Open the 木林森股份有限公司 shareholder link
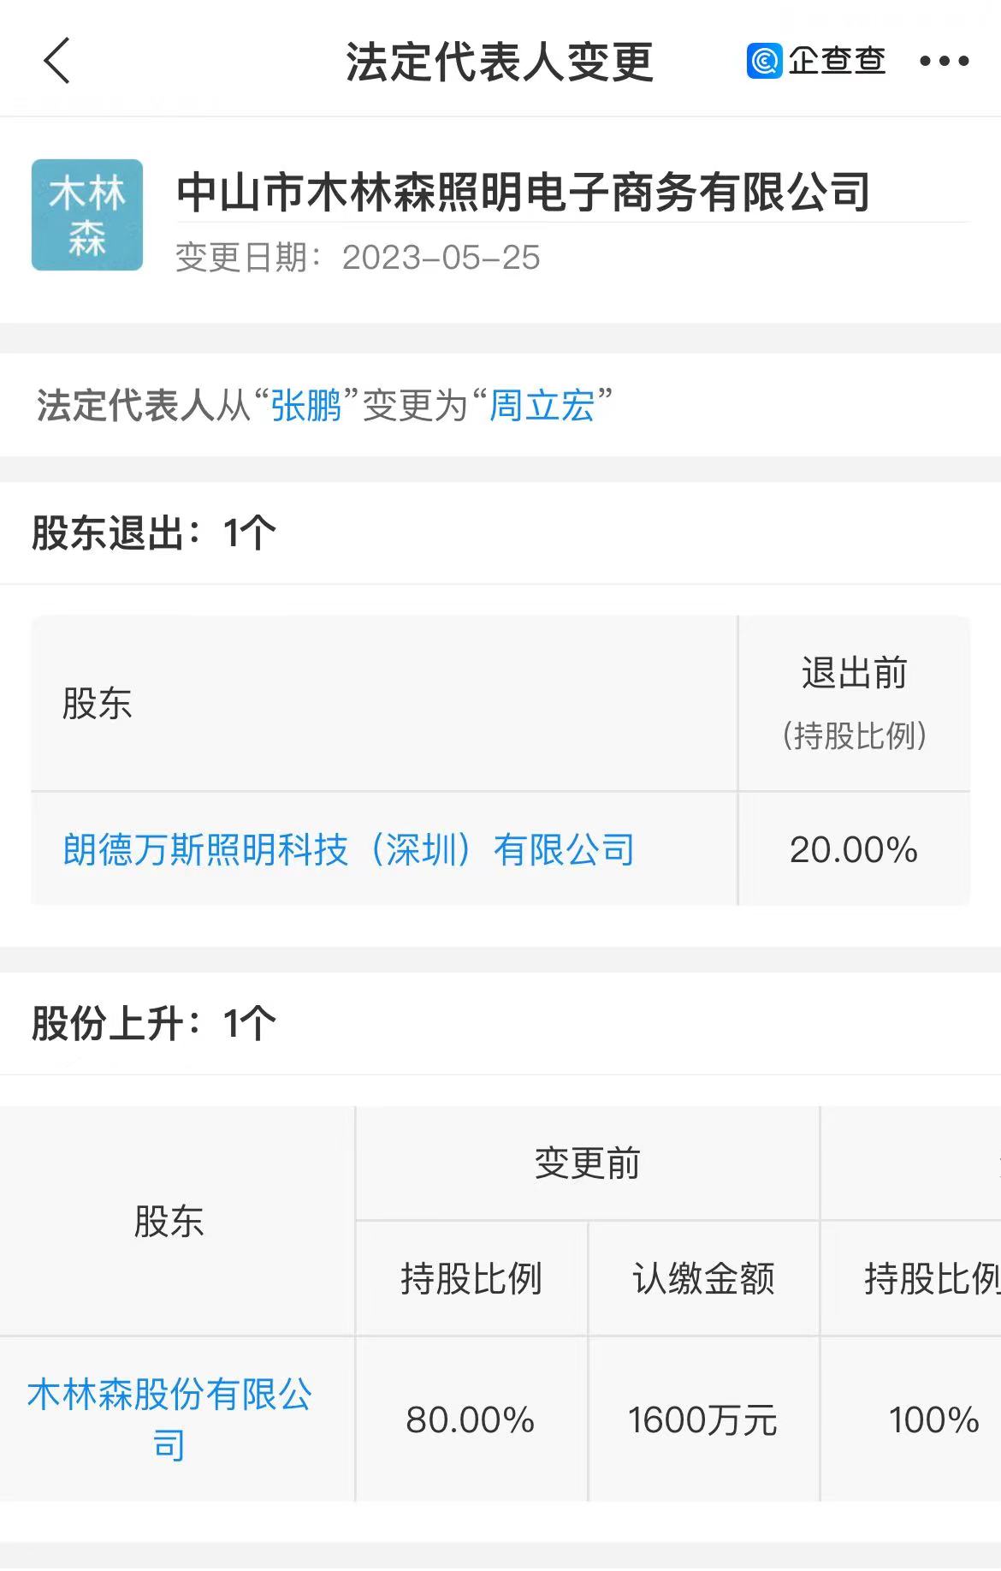 169,1419
